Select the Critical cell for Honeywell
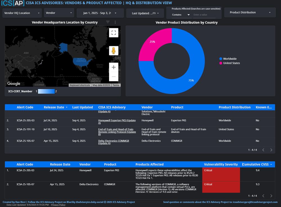Viewport: 281px width, 207px height. pos(221,174)
